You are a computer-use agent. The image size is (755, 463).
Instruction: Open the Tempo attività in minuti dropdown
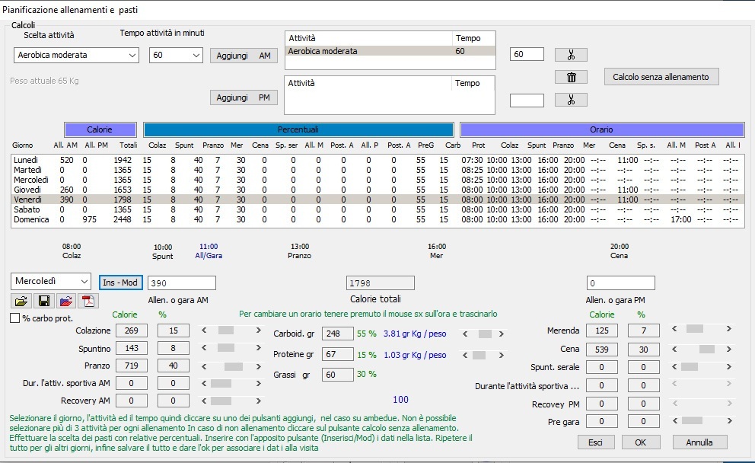click(176, 55)
